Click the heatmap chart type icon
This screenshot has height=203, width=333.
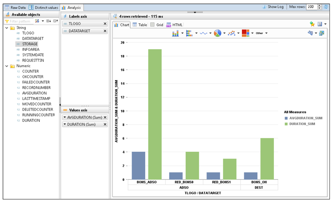click(246, 33)
